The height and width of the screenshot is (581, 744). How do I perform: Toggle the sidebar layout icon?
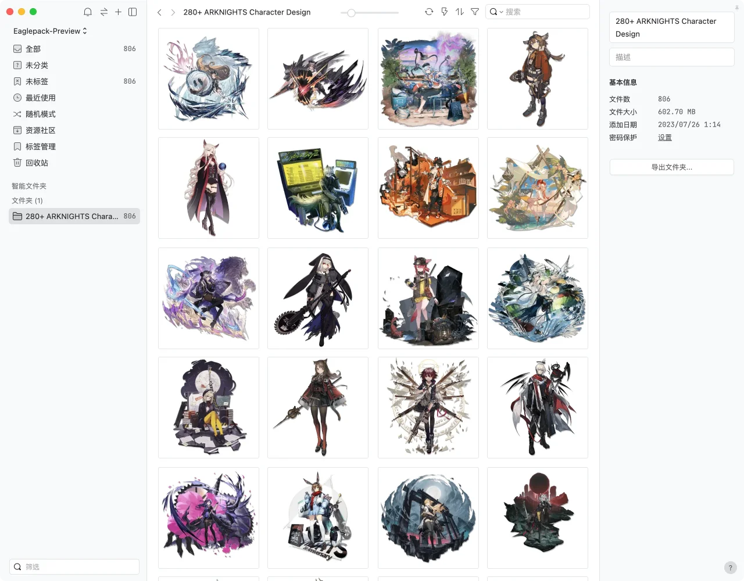pos(133,12)
